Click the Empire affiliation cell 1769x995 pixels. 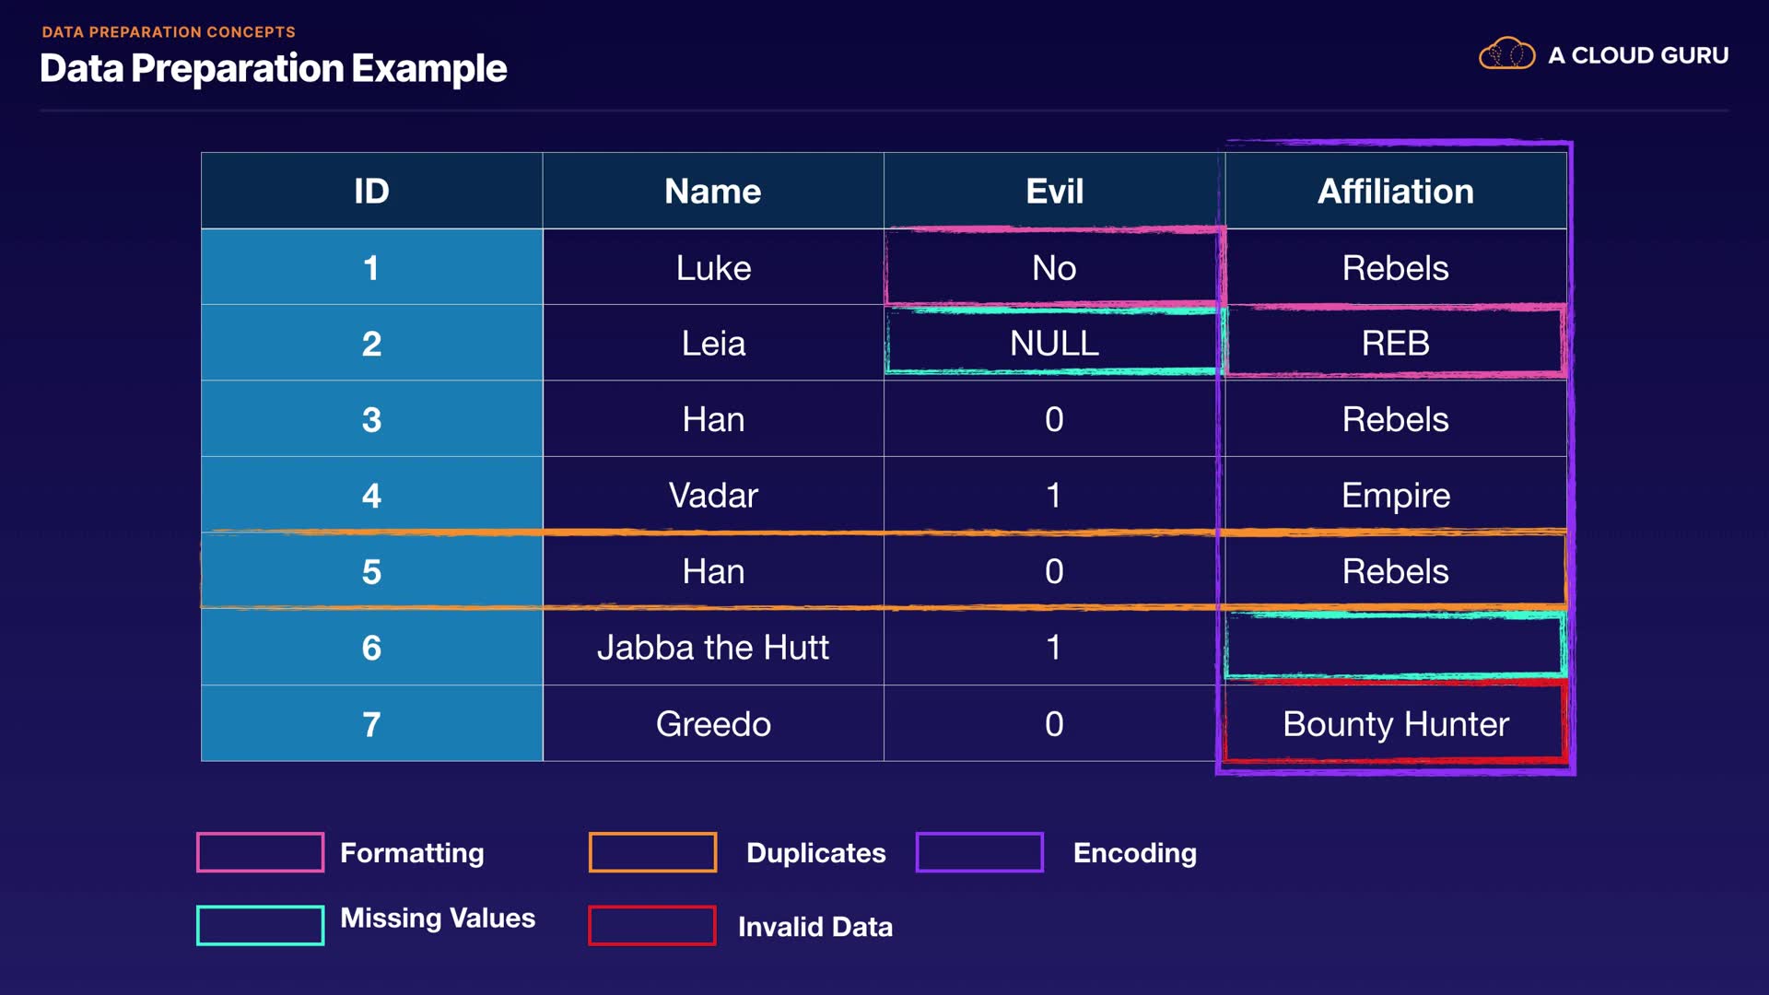(1395, 496)
